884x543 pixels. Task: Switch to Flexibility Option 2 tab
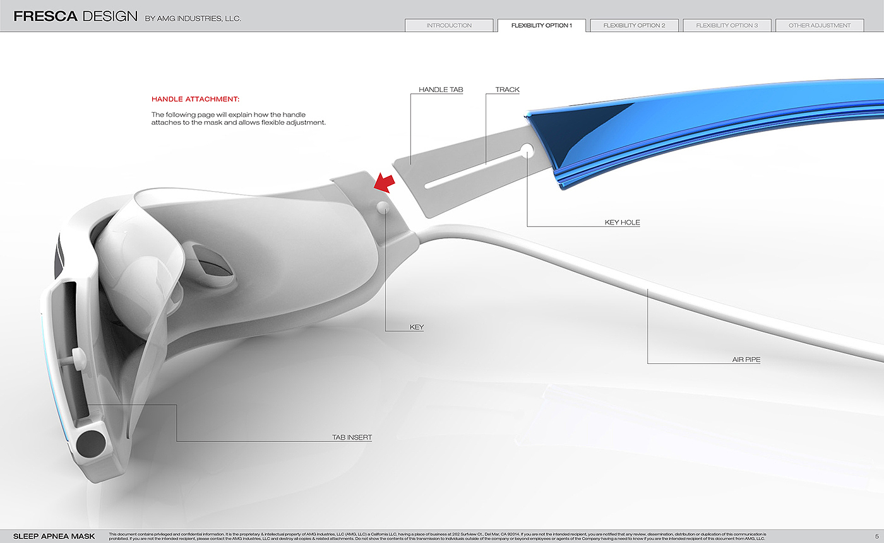coord(634,25)
